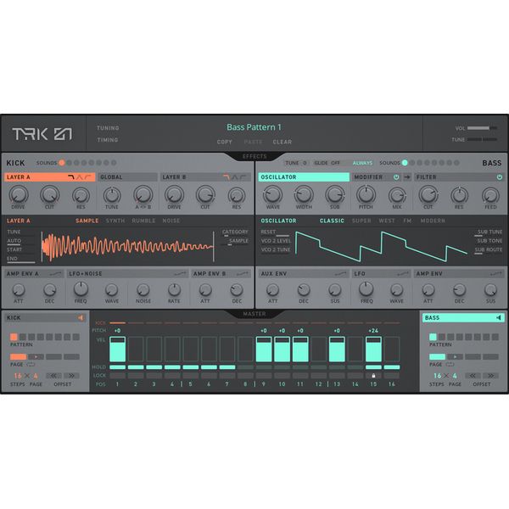Image resolution: width=509 pixels, height=509 pixels.
Task: Select the bandpass filter icon in Layer B
Action: tap(234, 177)
